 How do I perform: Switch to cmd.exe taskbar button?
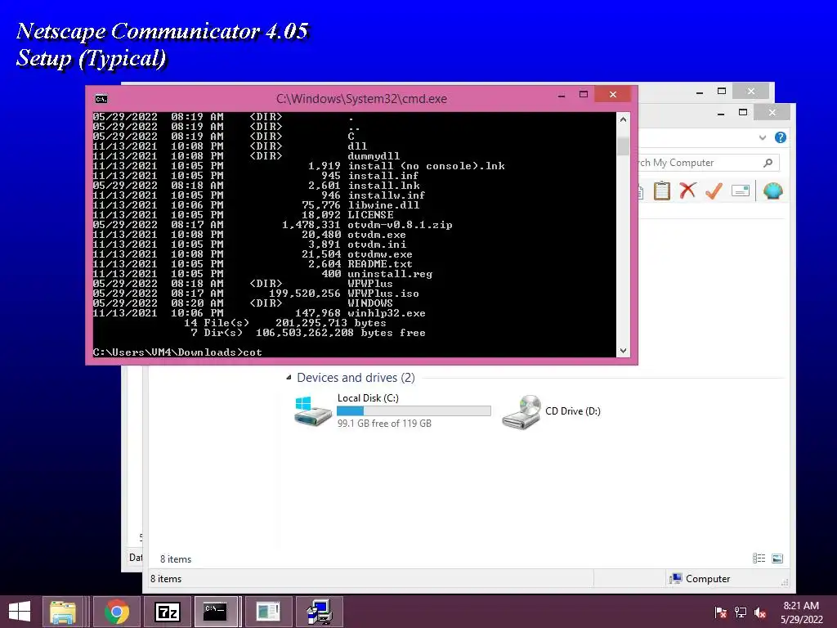(215, 612)
